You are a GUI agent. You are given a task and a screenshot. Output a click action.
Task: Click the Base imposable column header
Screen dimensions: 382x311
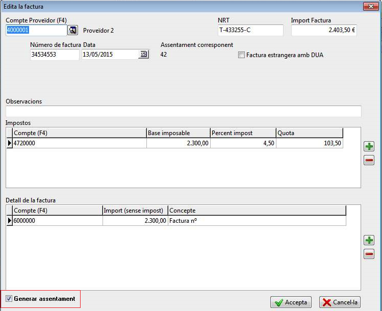(x=179, y=133)
